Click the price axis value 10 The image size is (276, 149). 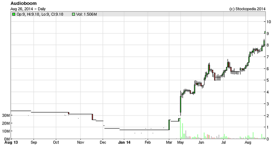coord(269,22)
